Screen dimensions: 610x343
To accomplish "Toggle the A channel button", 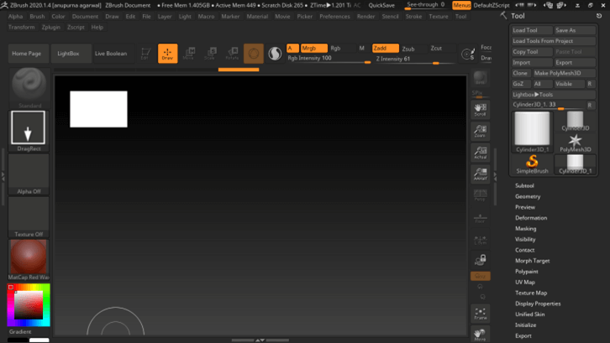I will (x=292, y=48).
